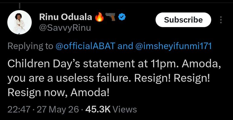This screenshot has height=120, width=233.
Task: Click the word 'Views' after the count
Action: tap(125, 110)
